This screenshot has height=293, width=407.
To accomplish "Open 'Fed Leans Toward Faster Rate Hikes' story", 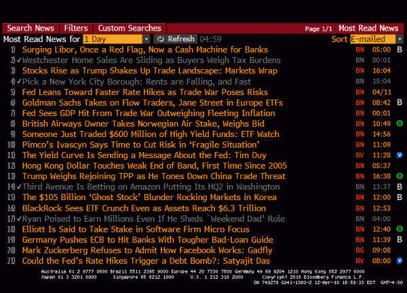I will click(x=145, y=92).
